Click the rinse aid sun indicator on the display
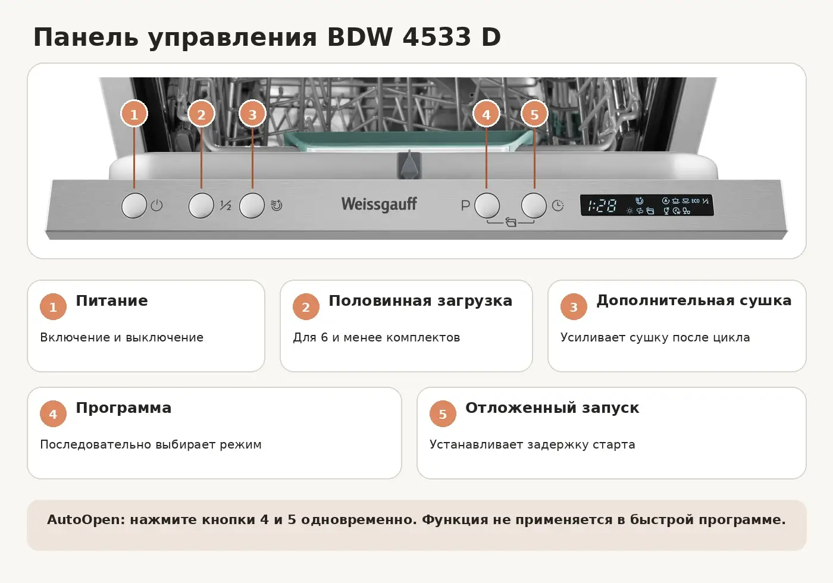This screenshot has height=583, width=833. (630, 211)
